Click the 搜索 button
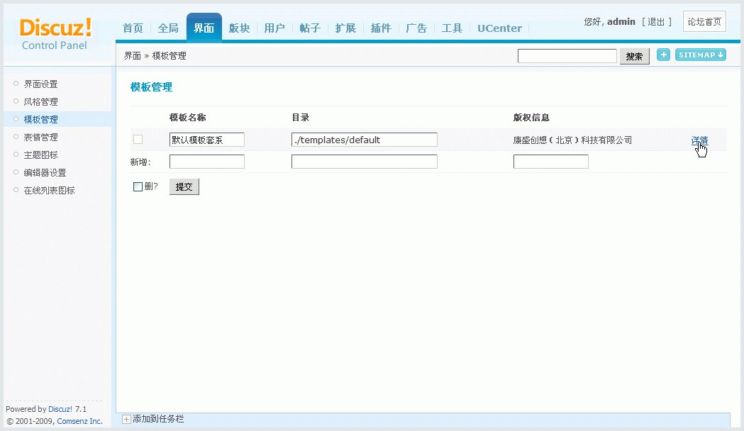Viewport: 744px width, 431px height. (x=634, y=57)
